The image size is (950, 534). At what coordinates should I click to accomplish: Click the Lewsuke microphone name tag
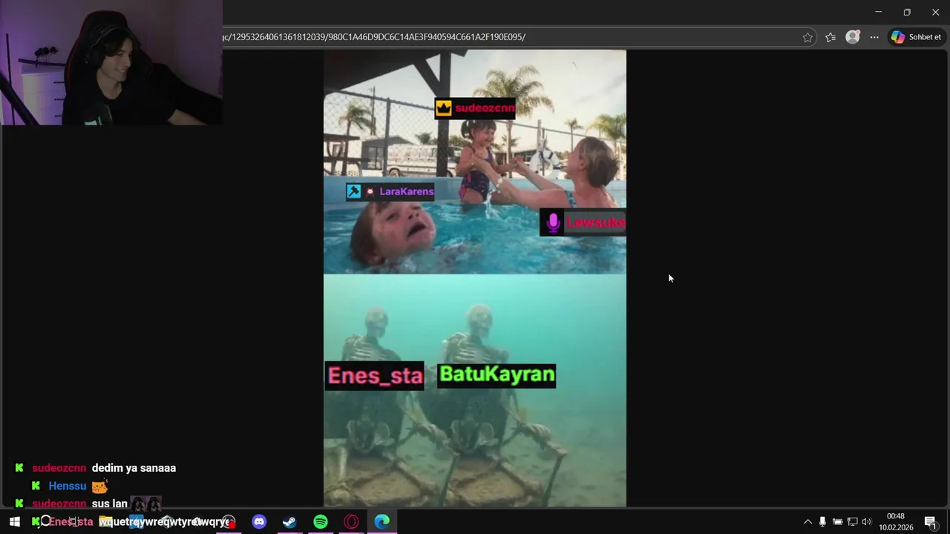pos(583,222)
